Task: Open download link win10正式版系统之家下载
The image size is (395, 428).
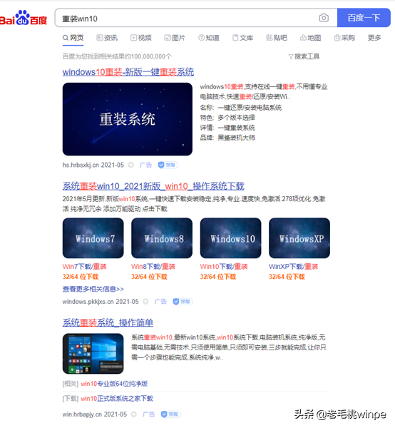Action: click(x=117, y=399)
